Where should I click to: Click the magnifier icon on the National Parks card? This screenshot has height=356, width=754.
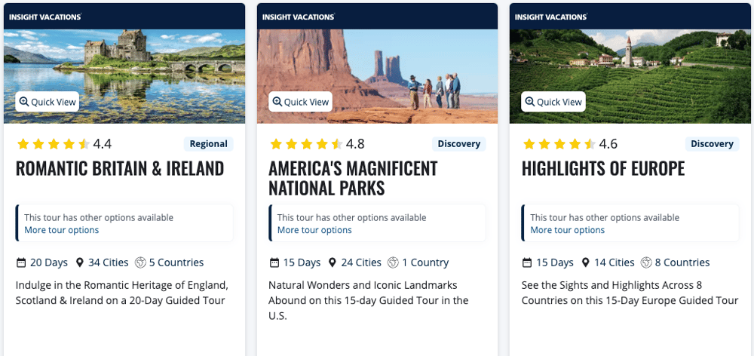277,102
